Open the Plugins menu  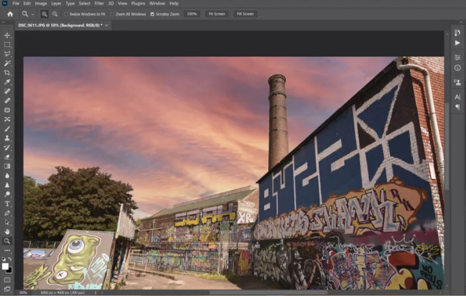click(138, 3)
